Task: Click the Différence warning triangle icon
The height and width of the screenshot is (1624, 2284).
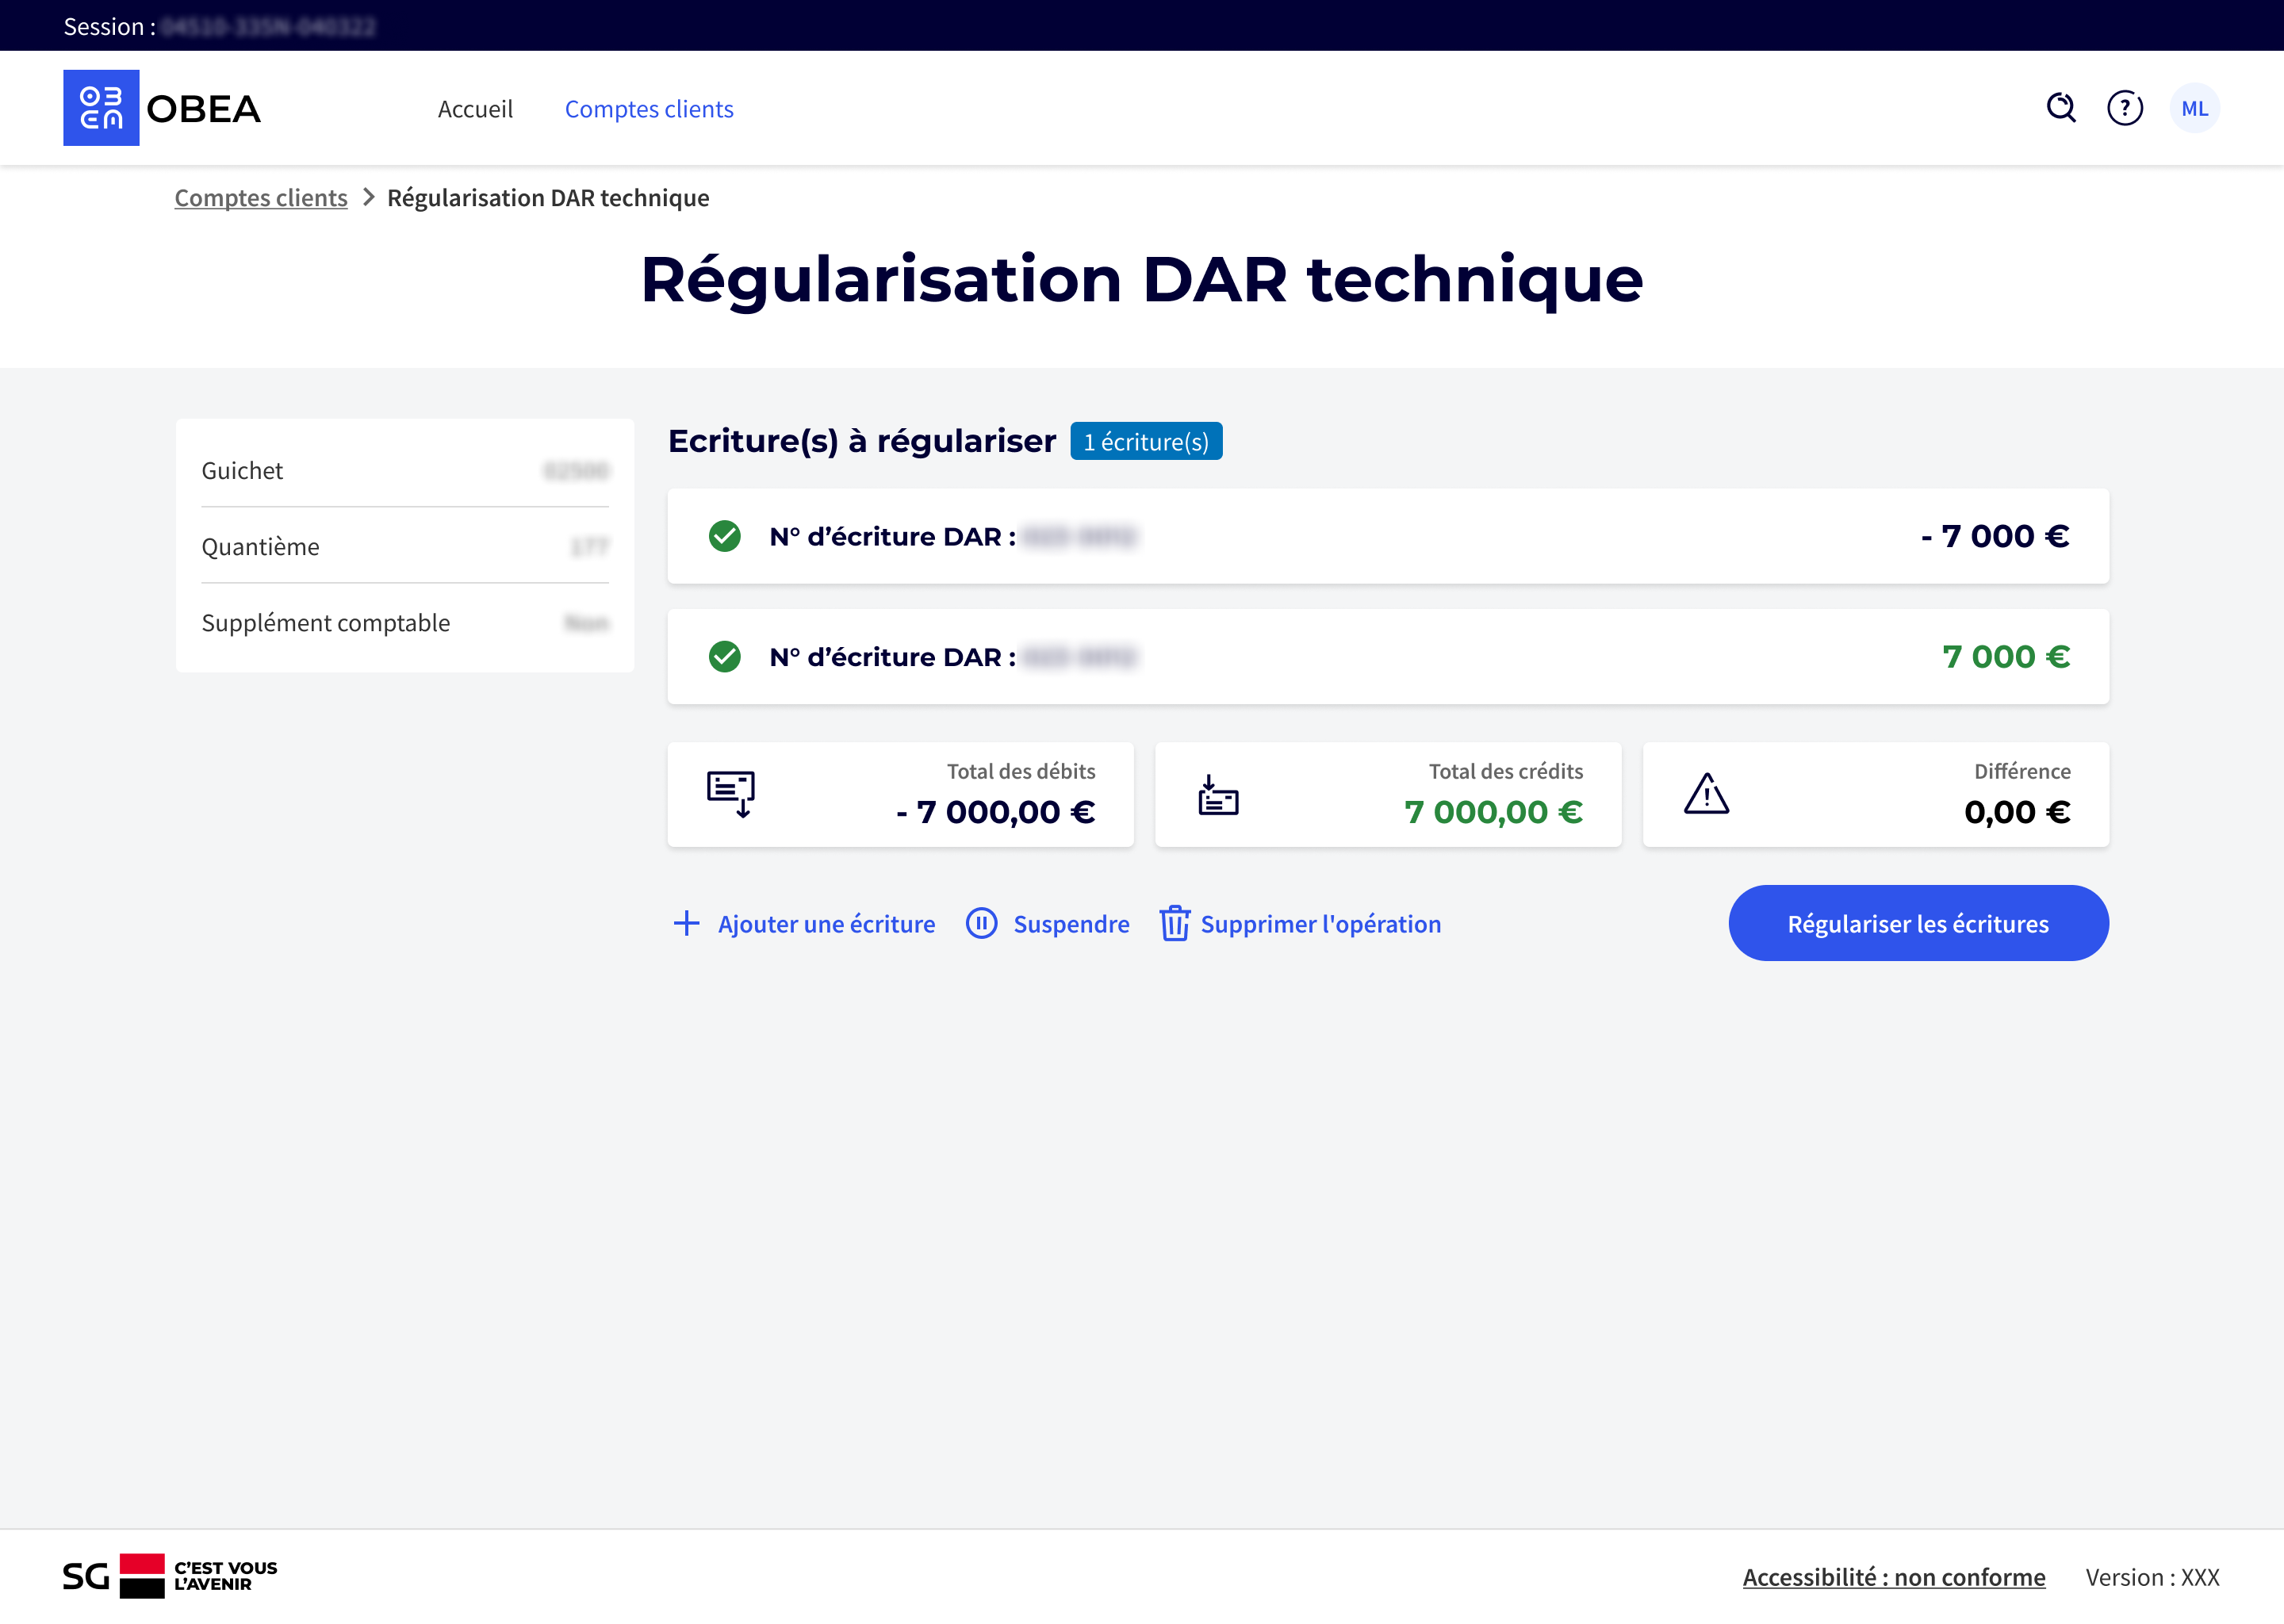Action: click(x=1706, y=795)
